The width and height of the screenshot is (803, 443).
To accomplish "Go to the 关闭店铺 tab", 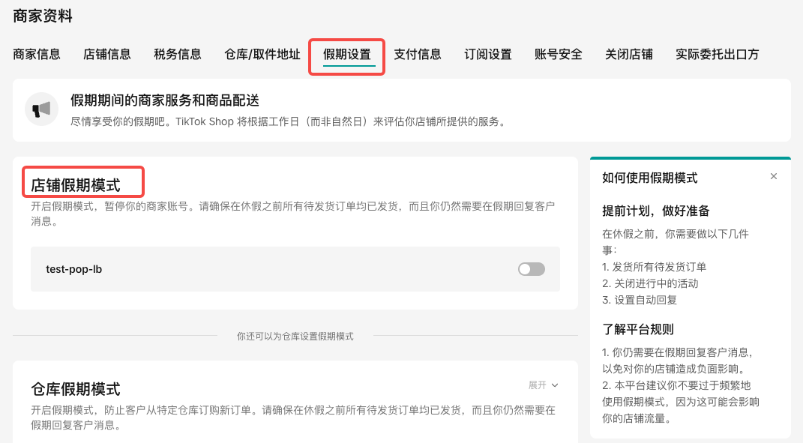I will 629,54.
